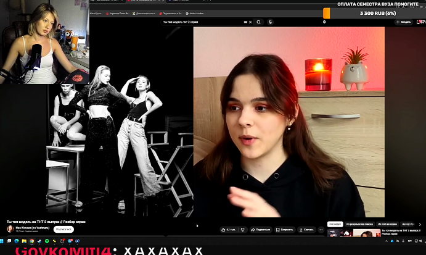The height and width of the screenshot is (255, 426).
Task: Expand filter chips with the right chevron
Action: (420, 225)
